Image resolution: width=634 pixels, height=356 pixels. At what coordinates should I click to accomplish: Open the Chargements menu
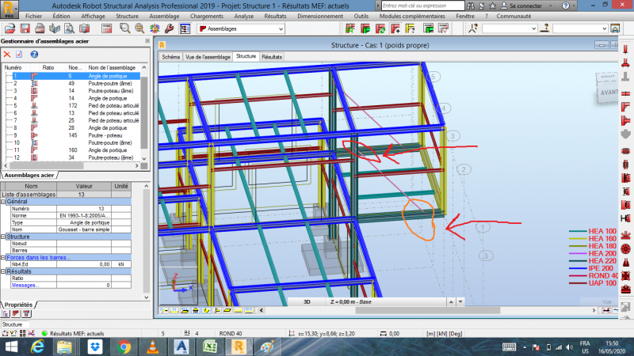click(207, 16)
